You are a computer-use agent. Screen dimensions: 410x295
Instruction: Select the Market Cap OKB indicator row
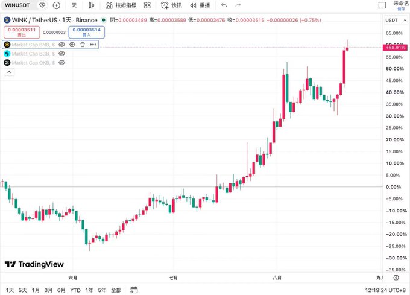pos(34,63)
